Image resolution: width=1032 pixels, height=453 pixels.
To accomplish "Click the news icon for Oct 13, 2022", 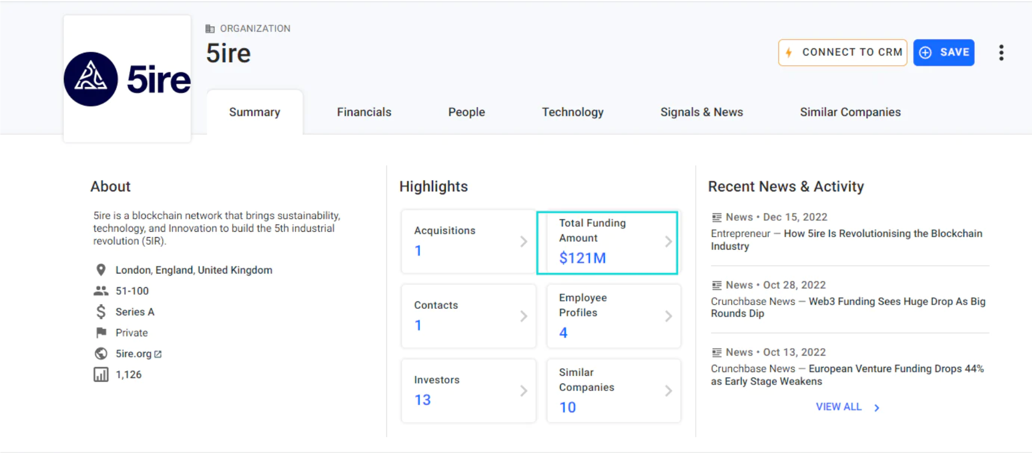I will (716, 352).
